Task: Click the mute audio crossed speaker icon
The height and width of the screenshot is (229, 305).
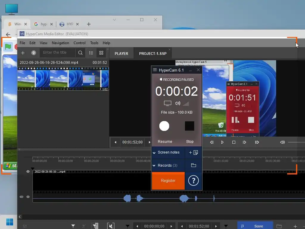Action: click(x=111, y=226)
